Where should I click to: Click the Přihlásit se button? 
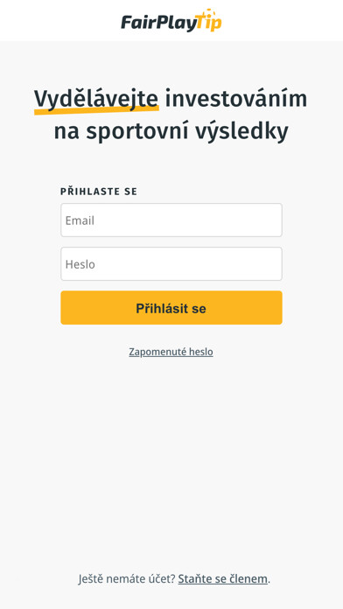[171, 308]
